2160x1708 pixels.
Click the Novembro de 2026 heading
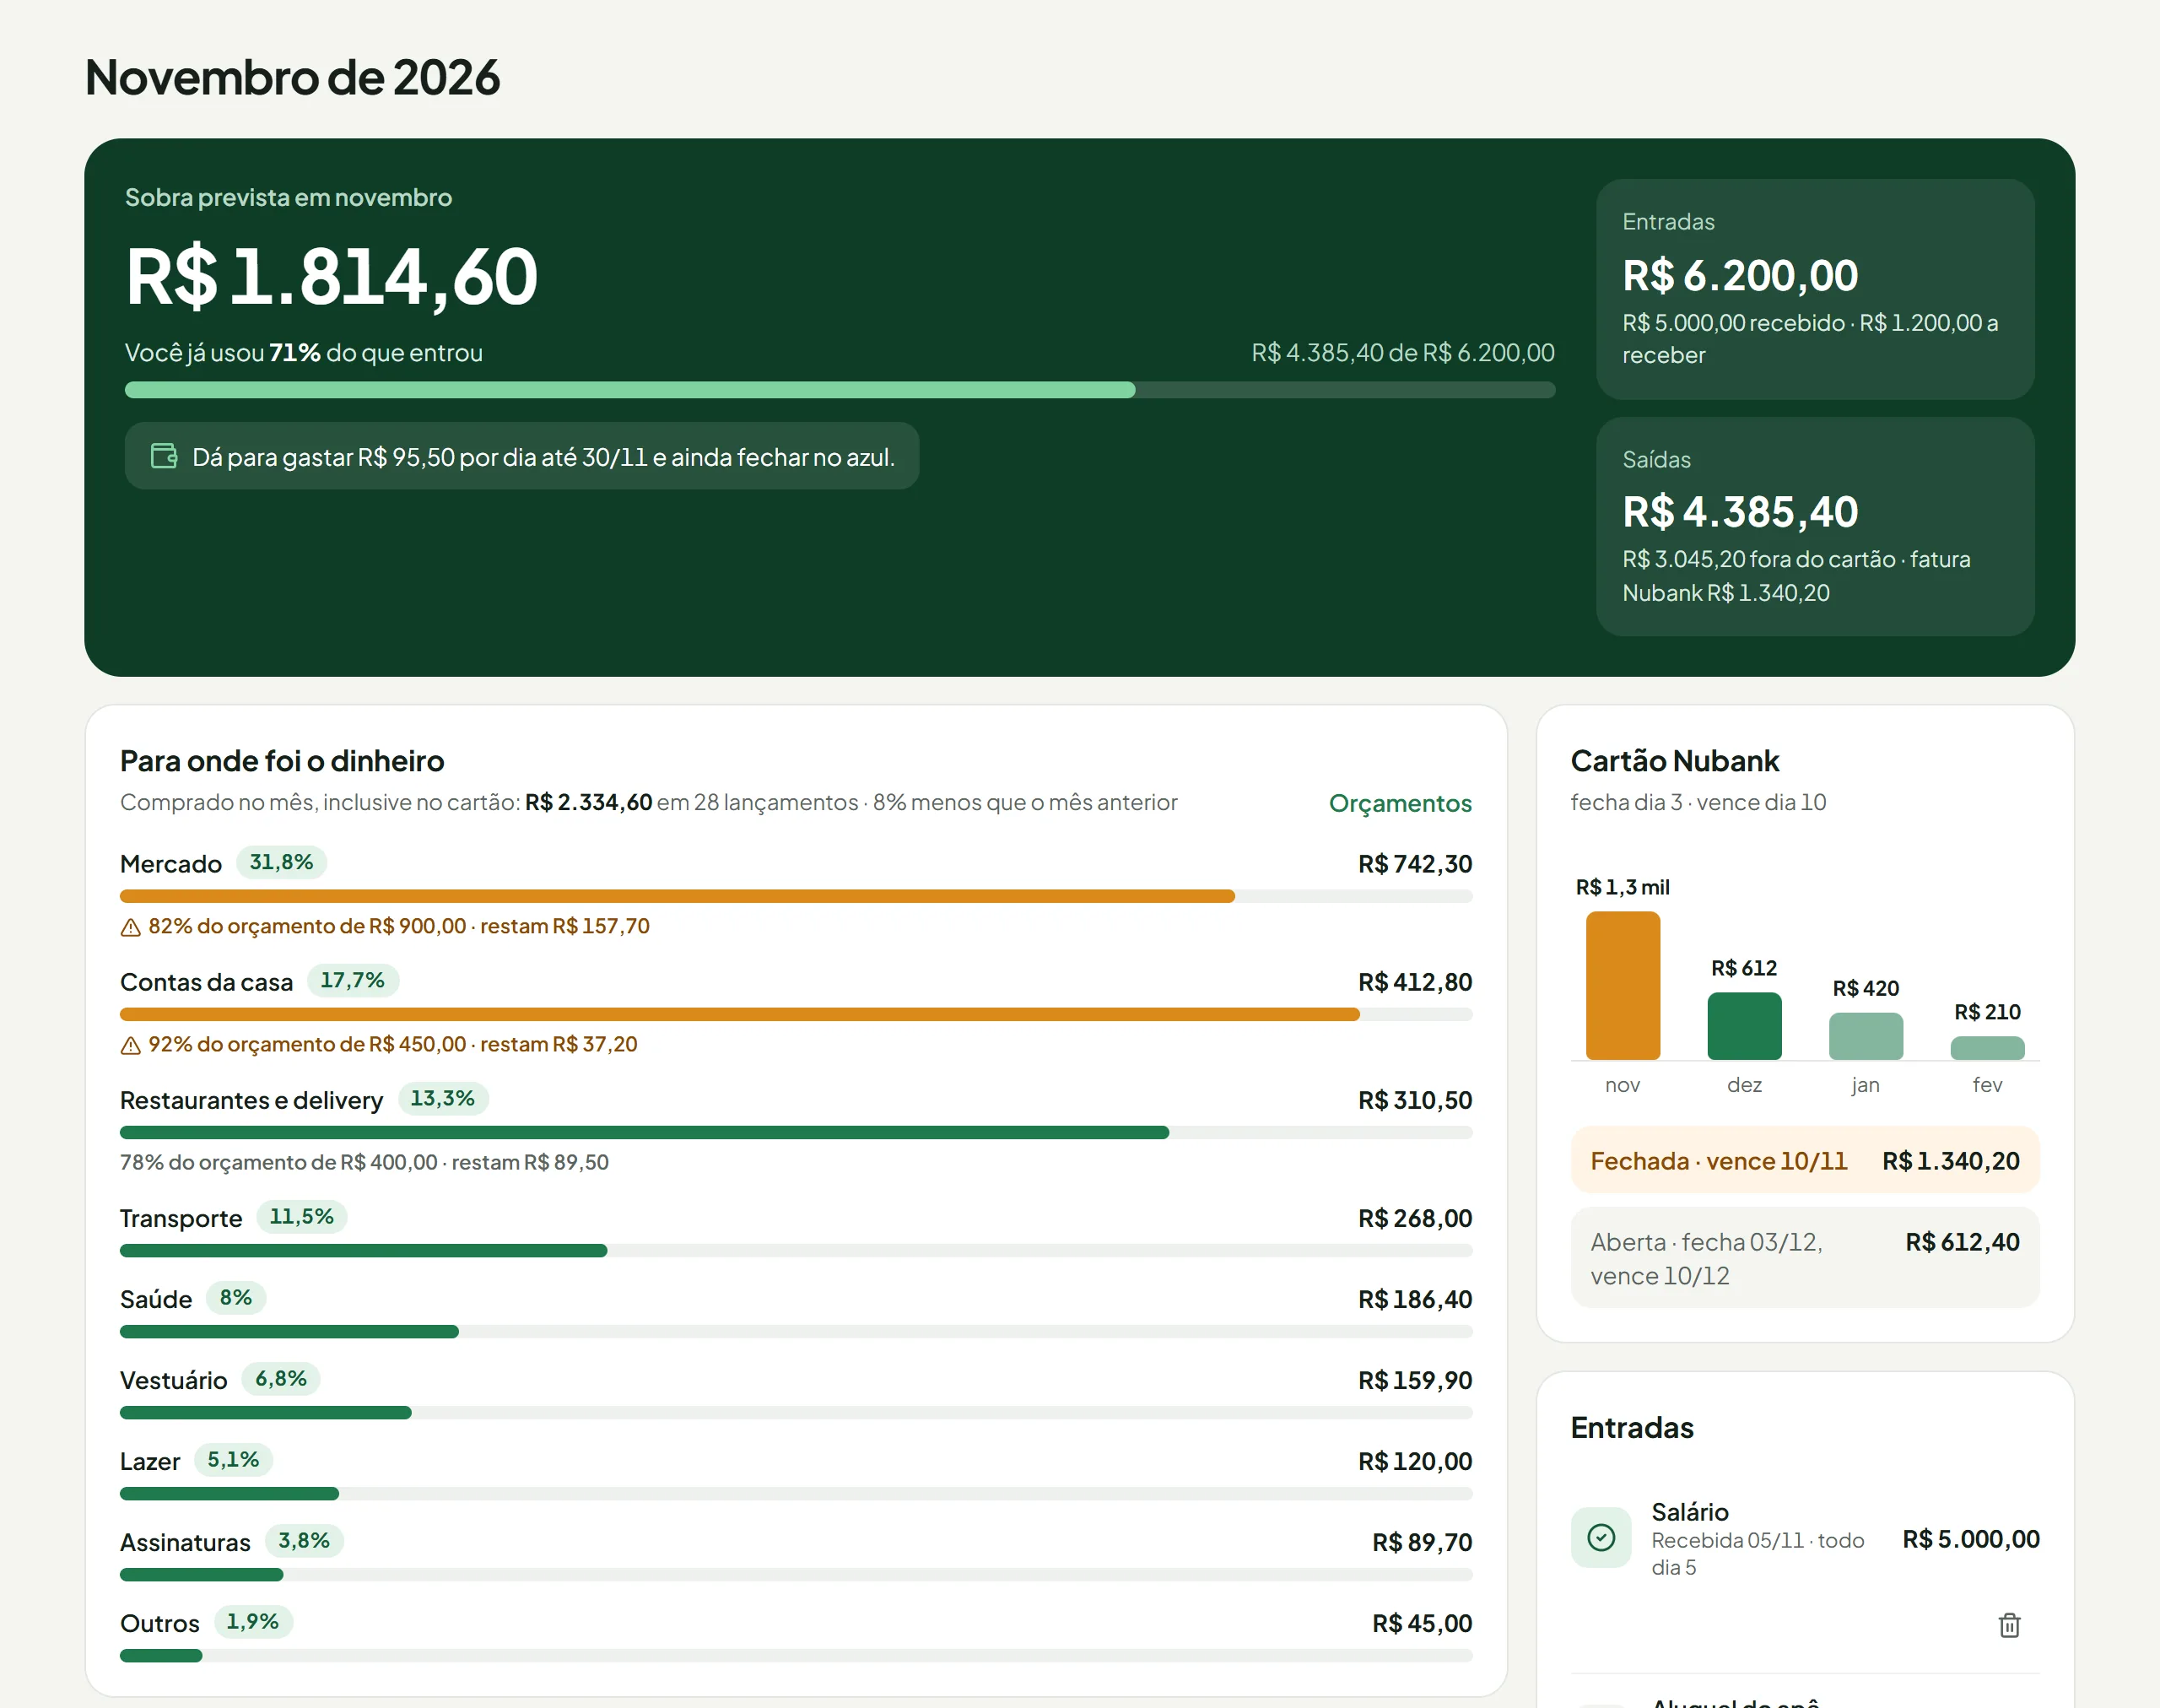coord(292,77)
